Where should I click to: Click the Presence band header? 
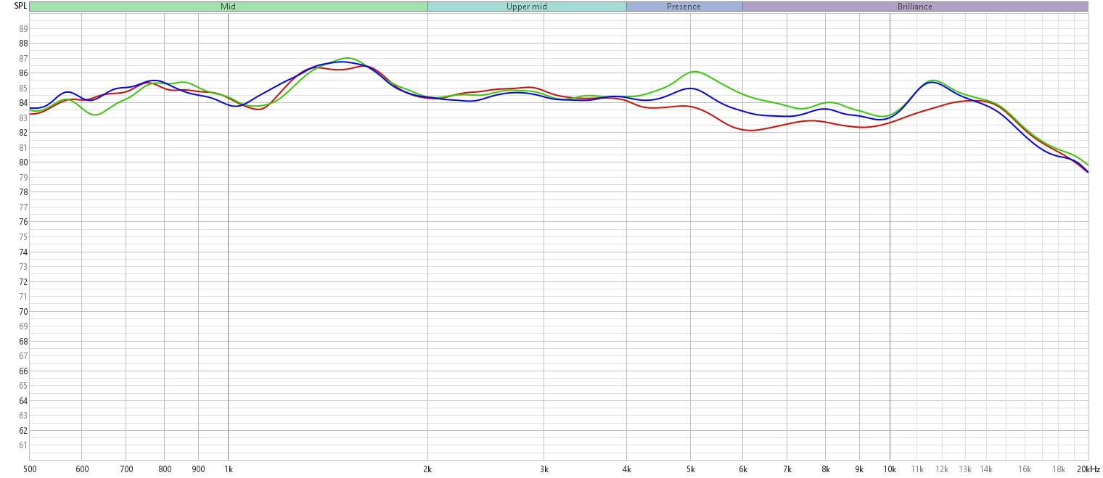click(x=684, y=7)
